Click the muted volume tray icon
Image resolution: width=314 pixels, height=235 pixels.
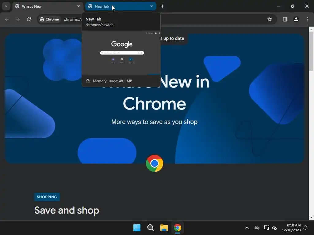(274, 228)
